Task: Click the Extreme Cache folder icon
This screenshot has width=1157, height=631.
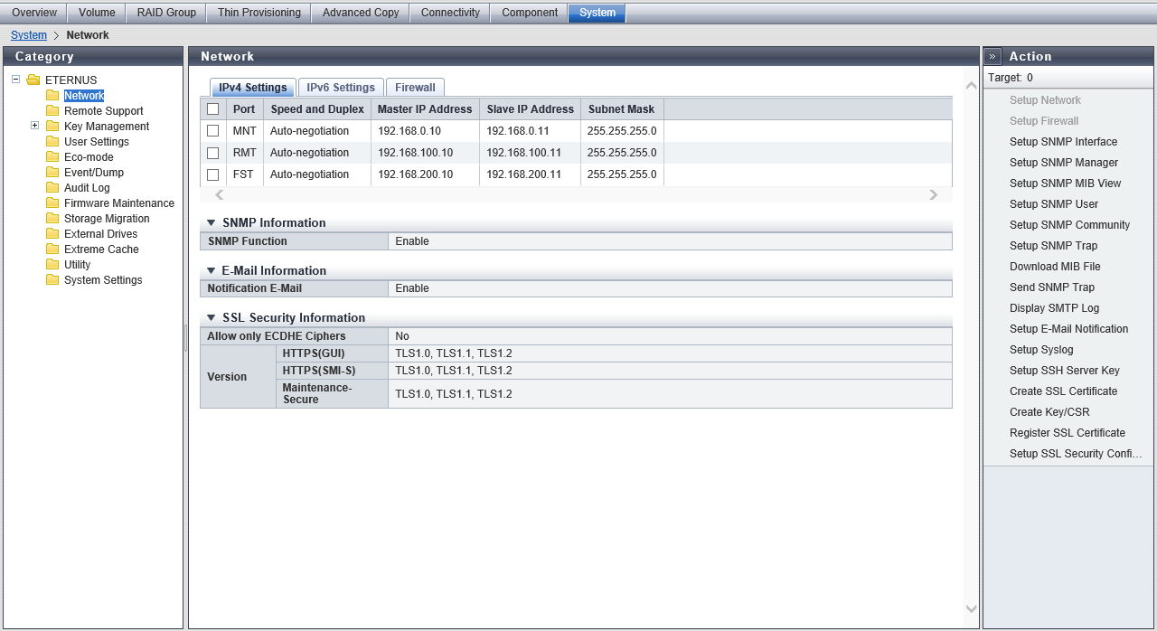Action: tap(52, 250)
